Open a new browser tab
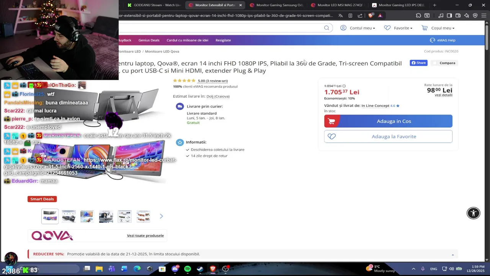Screen dimensions: 490x276 pyautogui.click(x=434, y=5)
